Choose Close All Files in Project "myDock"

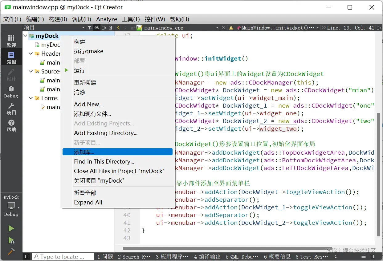pyautogui.click(x=117, y=171)
